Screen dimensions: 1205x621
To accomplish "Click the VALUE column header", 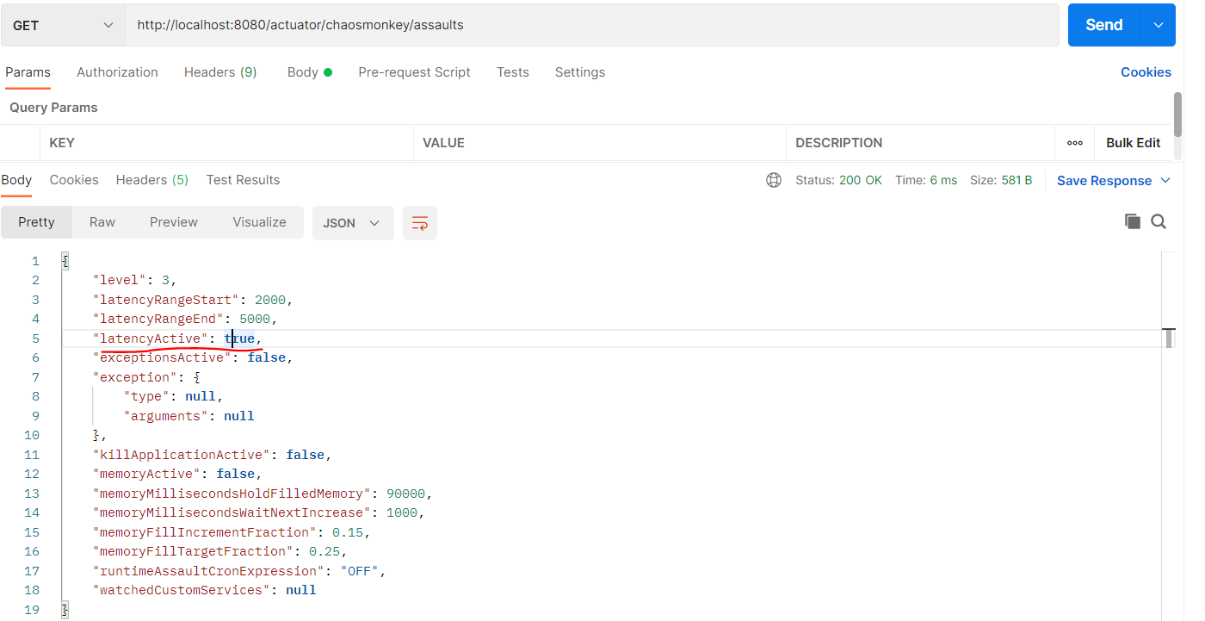I will 443,143.
